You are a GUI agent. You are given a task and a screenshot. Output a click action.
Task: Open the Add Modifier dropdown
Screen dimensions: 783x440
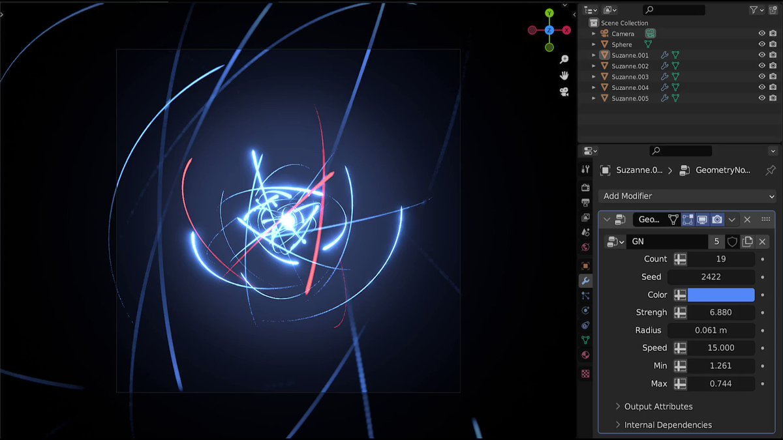pyautogui.click(x=688, y=196)
